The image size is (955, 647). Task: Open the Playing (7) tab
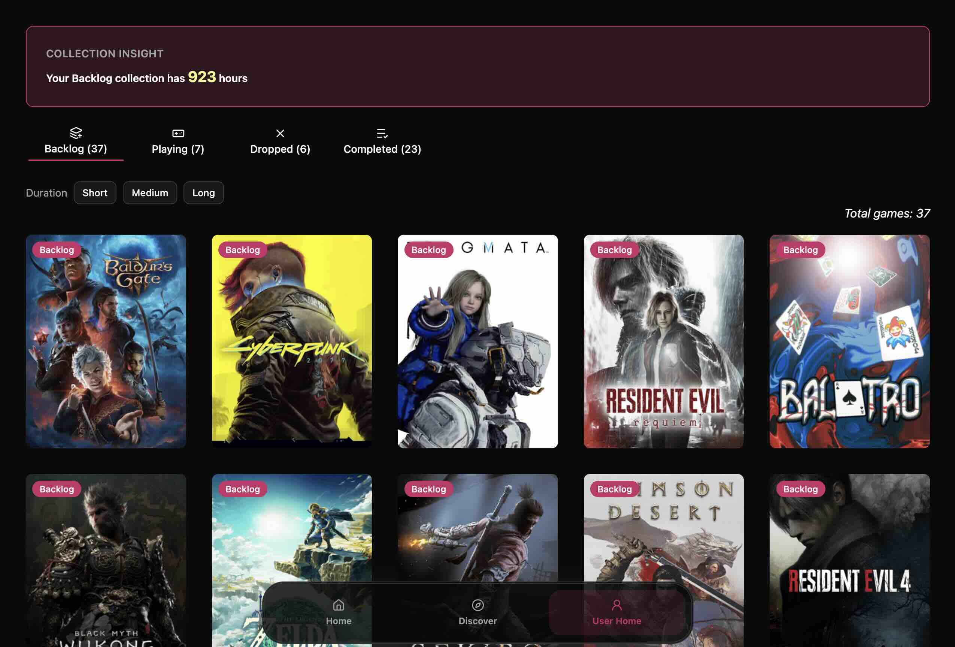(178, 142)
